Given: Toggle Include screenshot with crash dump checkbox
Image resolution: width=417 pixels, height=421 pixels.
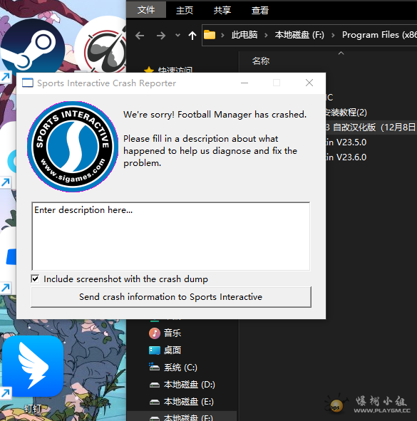Looking at the screenshot, I should click(x=35, y=279).
